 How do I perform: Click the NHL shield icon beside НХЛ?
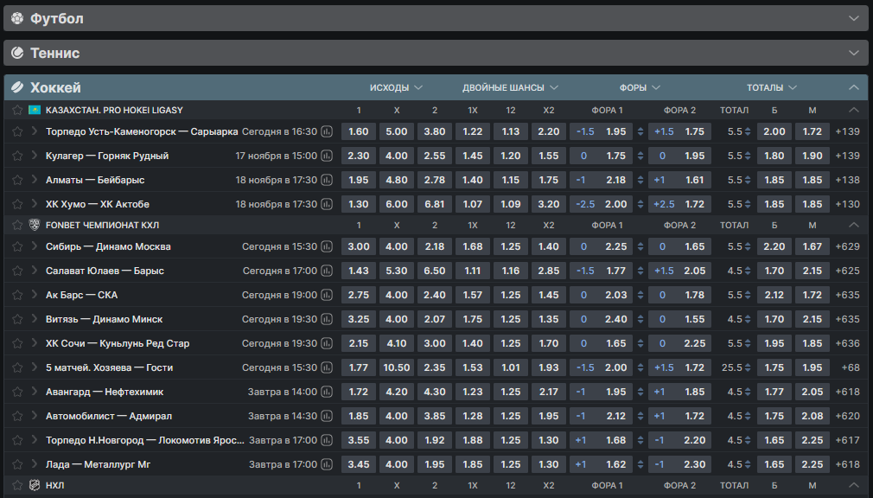click(35, 485)
